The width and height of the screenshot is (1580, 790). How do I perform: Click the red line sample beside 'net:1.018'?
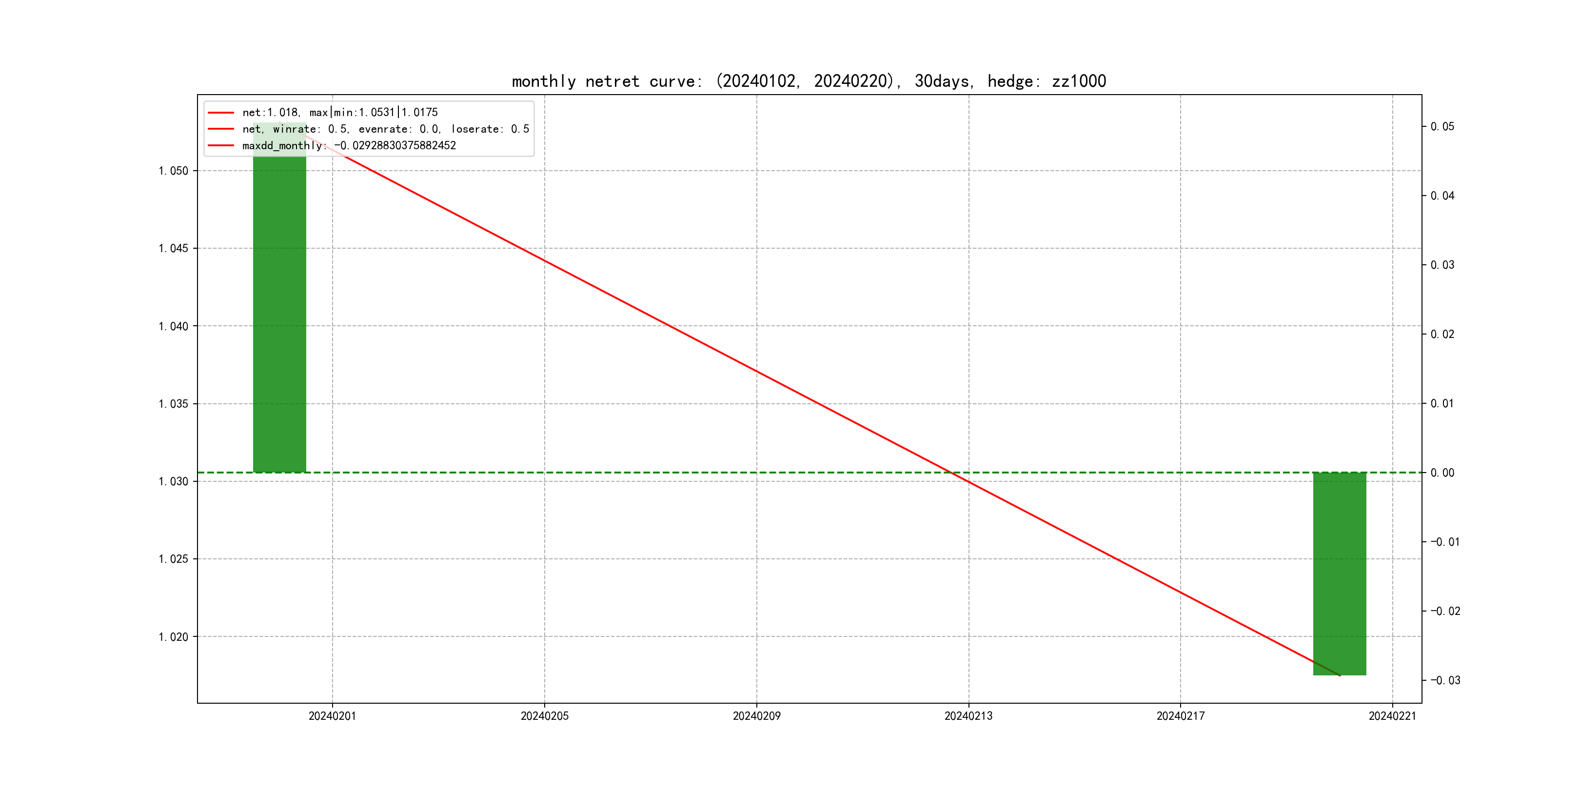(221, 113)
